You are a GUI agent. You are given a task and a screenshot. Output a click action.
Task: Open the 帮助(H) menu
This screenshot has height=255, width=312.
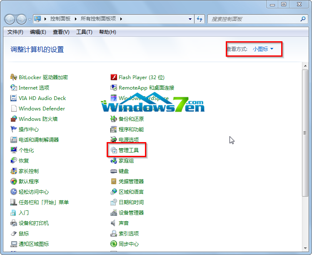pos(107,32)
